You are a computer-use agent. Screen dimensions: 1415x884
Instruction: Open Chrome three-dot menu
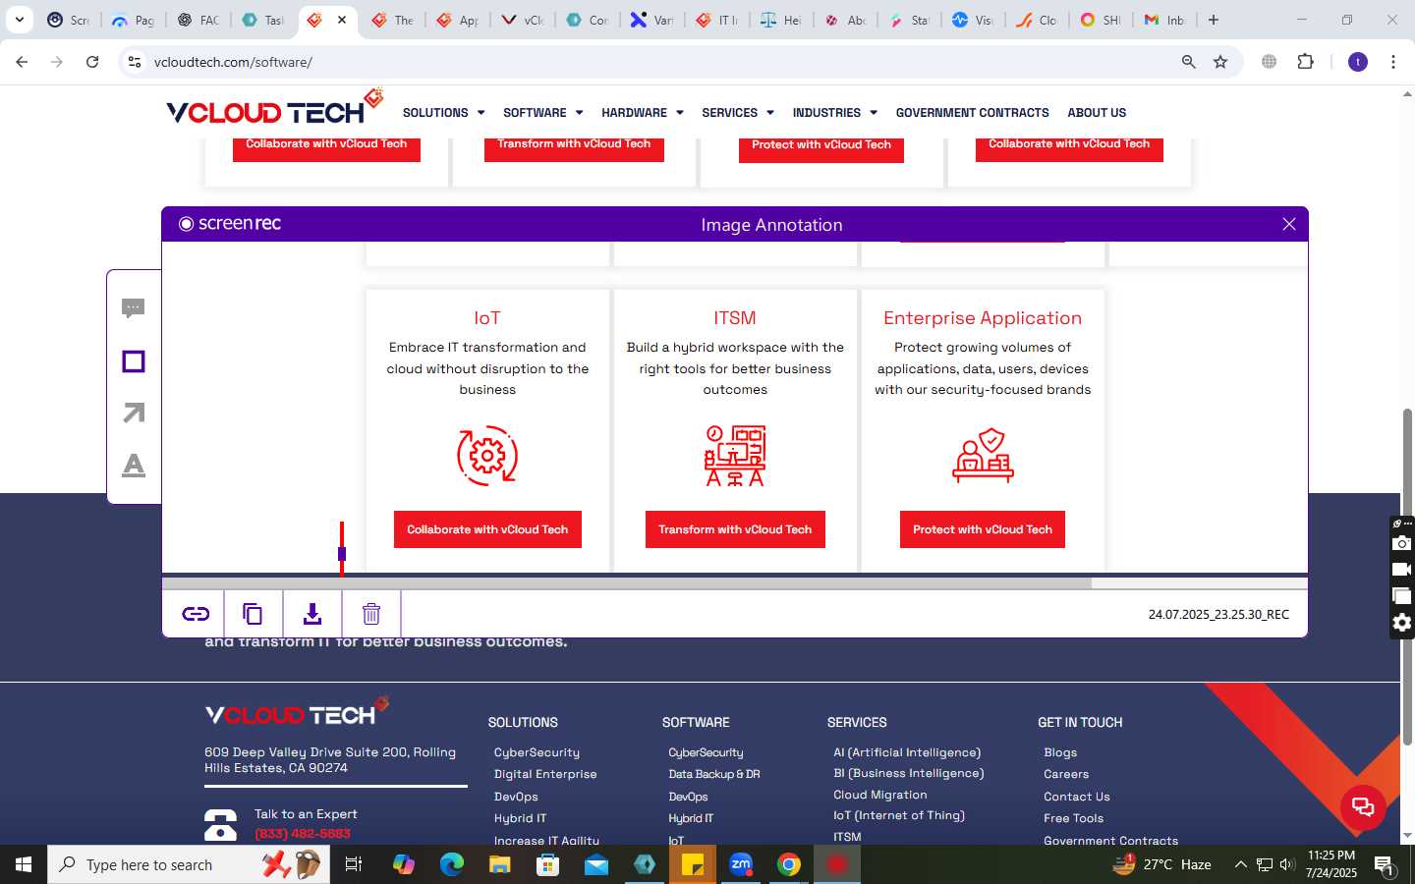point(1392,62)
